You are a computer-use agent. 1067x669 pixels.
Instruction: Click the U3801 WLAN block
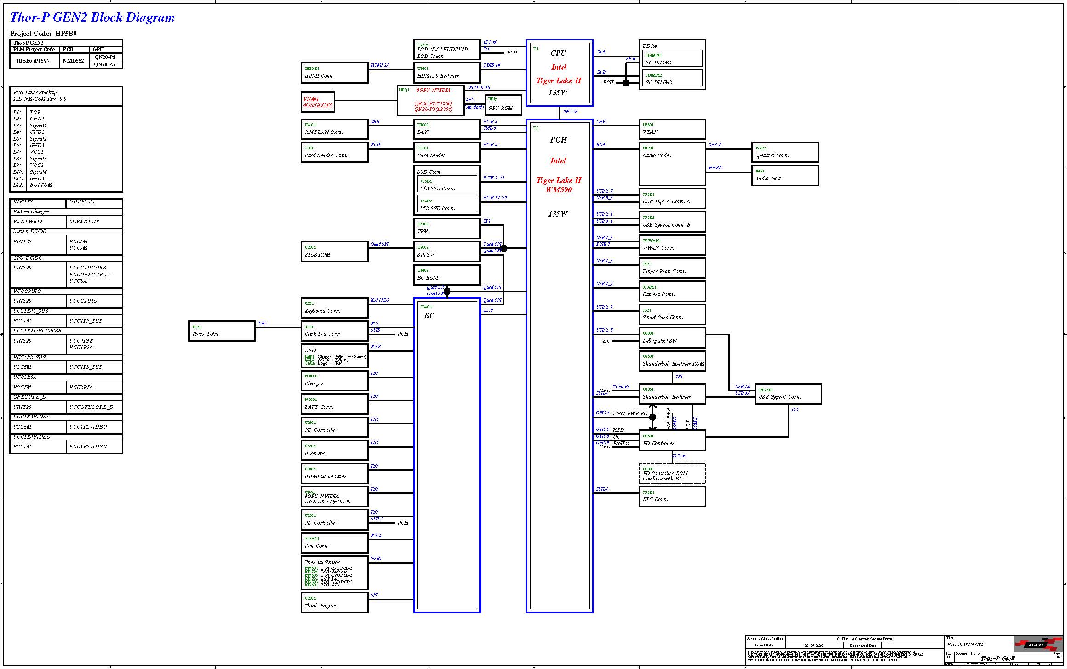click(672, 129)
